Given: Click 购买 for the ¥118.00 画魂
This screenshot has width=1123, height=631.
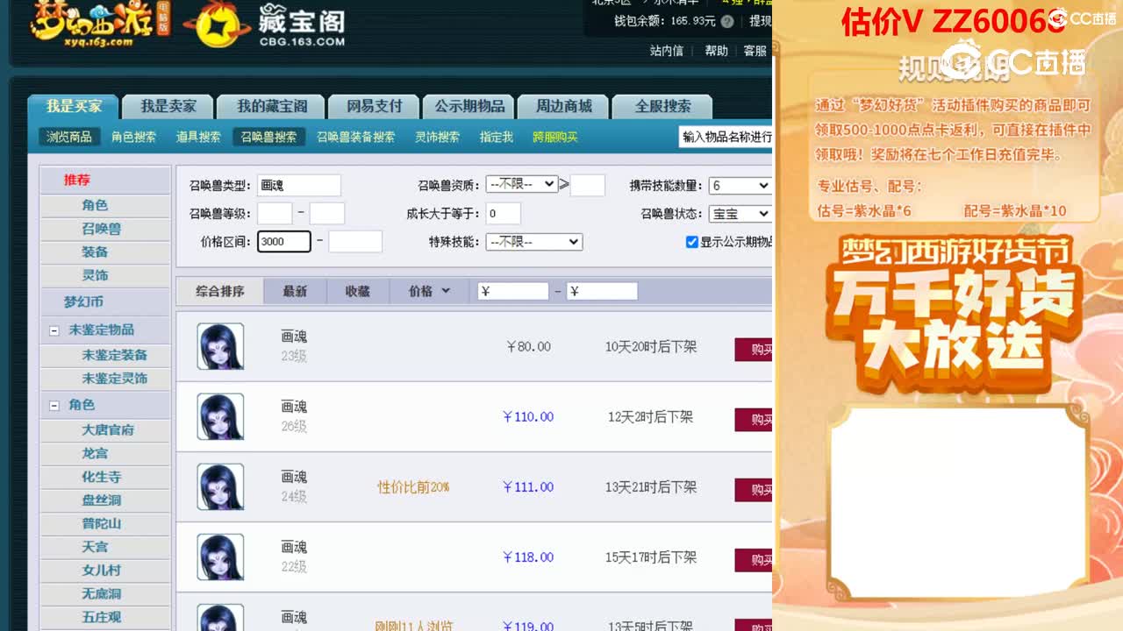Looking at the screenshot, I should (x=754, y=560).
